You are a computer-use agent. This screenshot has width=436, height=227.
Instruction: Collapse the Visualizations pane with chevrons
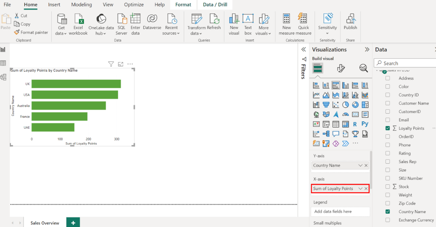[367, 49]
